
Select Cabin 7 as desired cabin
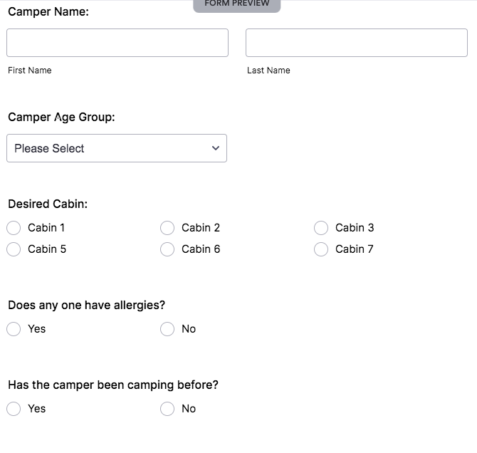[x=321, y=249]
